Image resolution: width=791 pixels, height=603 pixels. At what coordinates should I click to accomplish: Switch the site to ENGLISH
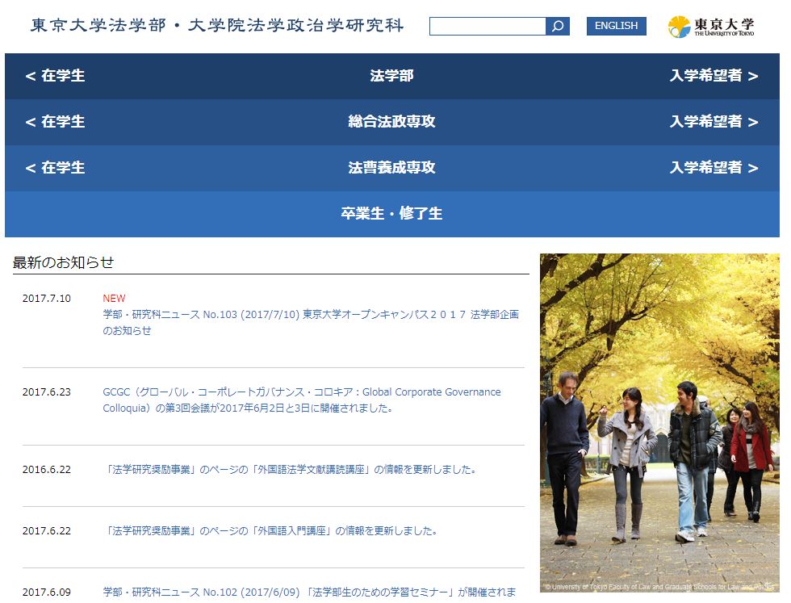click(616, 26)
